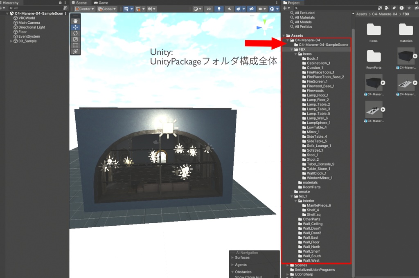
Task: Select the Hierarchy tab
Action: pyautogui.click(x=10, y=3)
